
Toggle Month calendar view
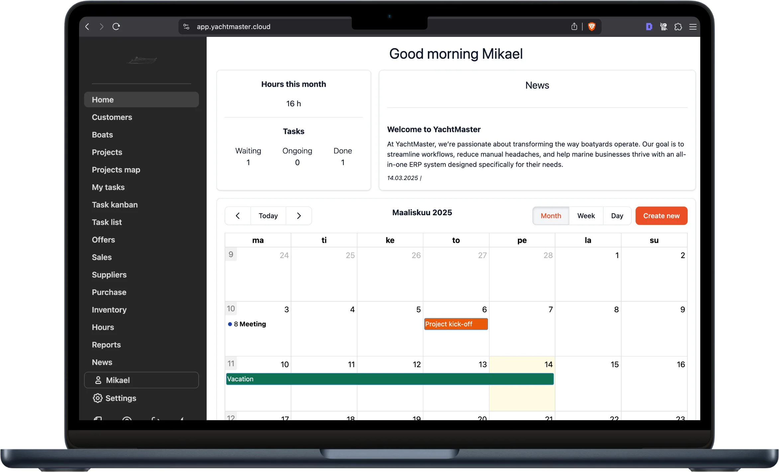pos(551,216)
